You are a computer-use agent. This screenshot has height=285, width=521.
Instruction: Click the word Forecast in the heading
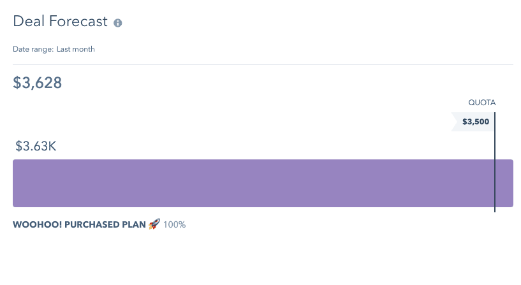[x=78, y=21]
